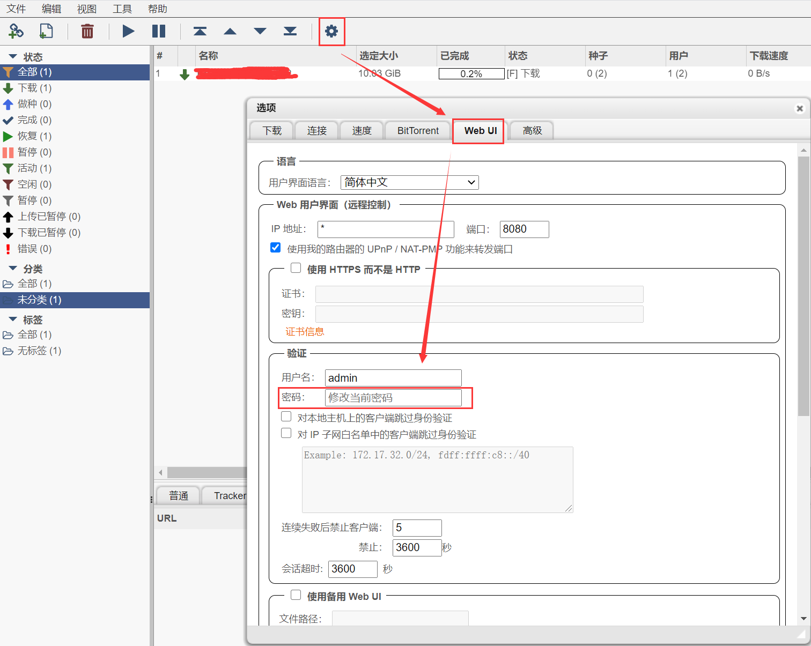Switch to the 速度 options tab
This screenshot has width=811, height=646.
pos(362,131)
